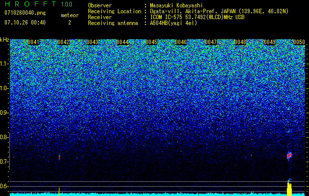309x196 pixels.
Task: Click the small meteor echo at 0042
Action: [59, 157]
